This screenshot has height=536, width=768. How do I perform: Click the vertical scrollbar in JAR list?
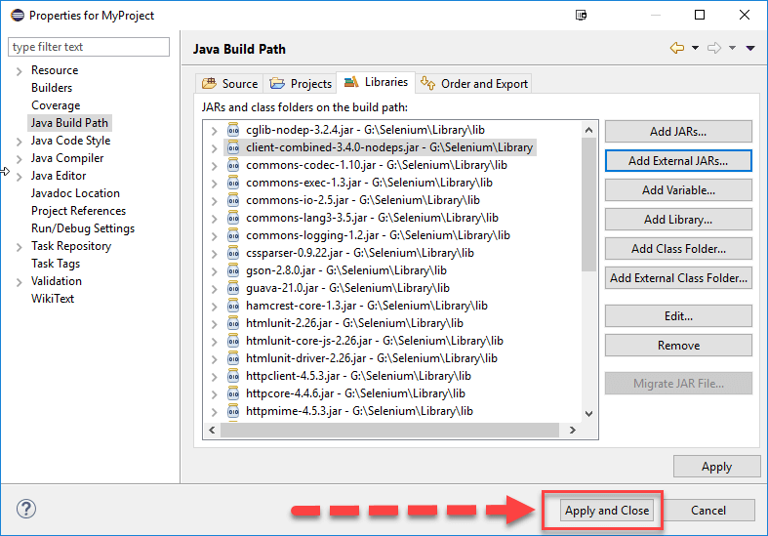[x=588, y=195]
